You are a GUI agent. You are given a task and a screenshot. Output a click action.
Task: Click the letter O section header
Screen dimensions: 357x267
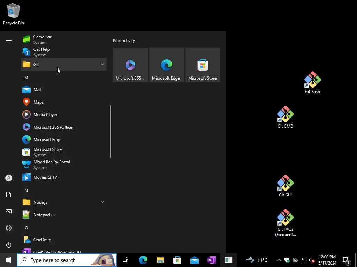[26, 228]
